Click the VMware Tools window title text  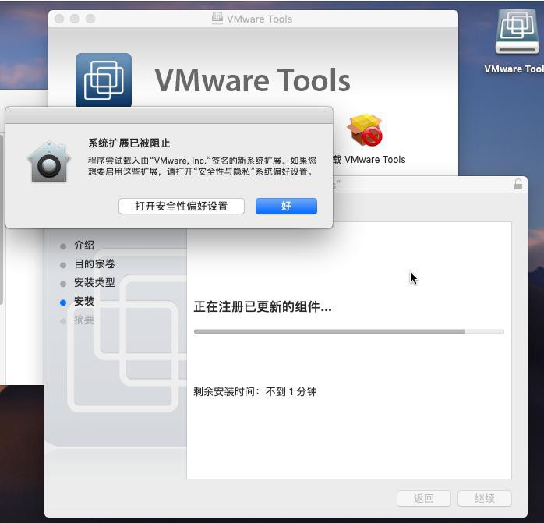pos(260,19)
